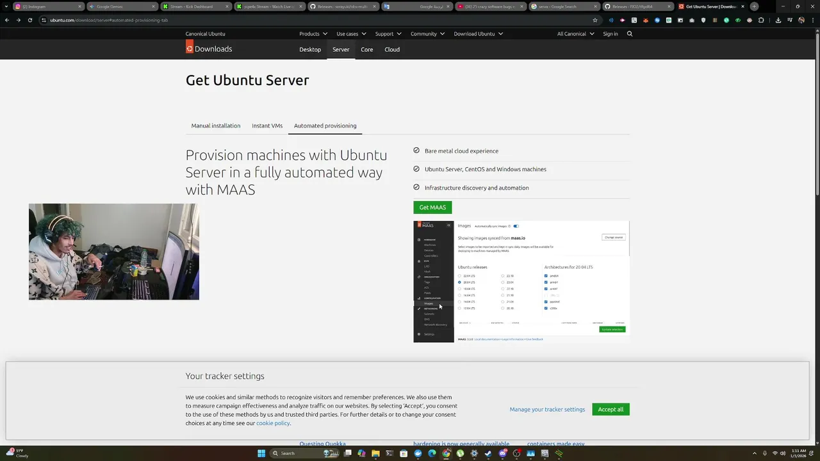Click the address bar URL
The height and width of the screenshot is (461, 820).
pos(109,20)
